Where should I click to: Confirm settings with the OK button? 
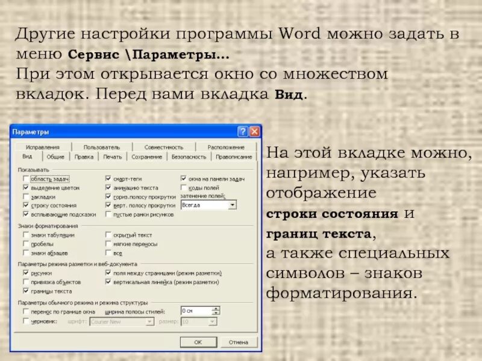198,342
